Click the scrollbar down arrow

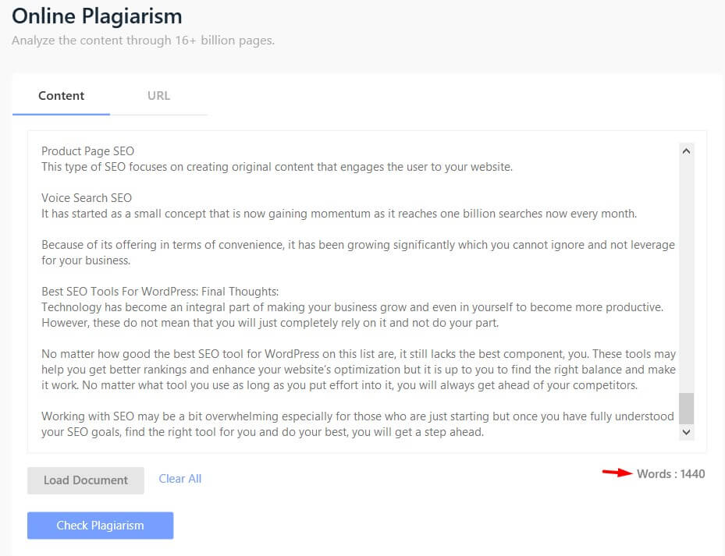pos(686,432)
